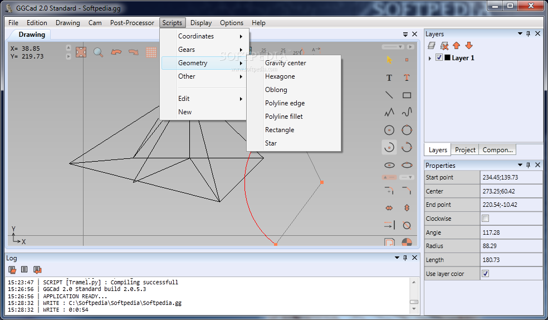The height and width of the screenshot is (320, 548).
Task: Select the crossed-circle trim tool
Action: coord(407,225)
